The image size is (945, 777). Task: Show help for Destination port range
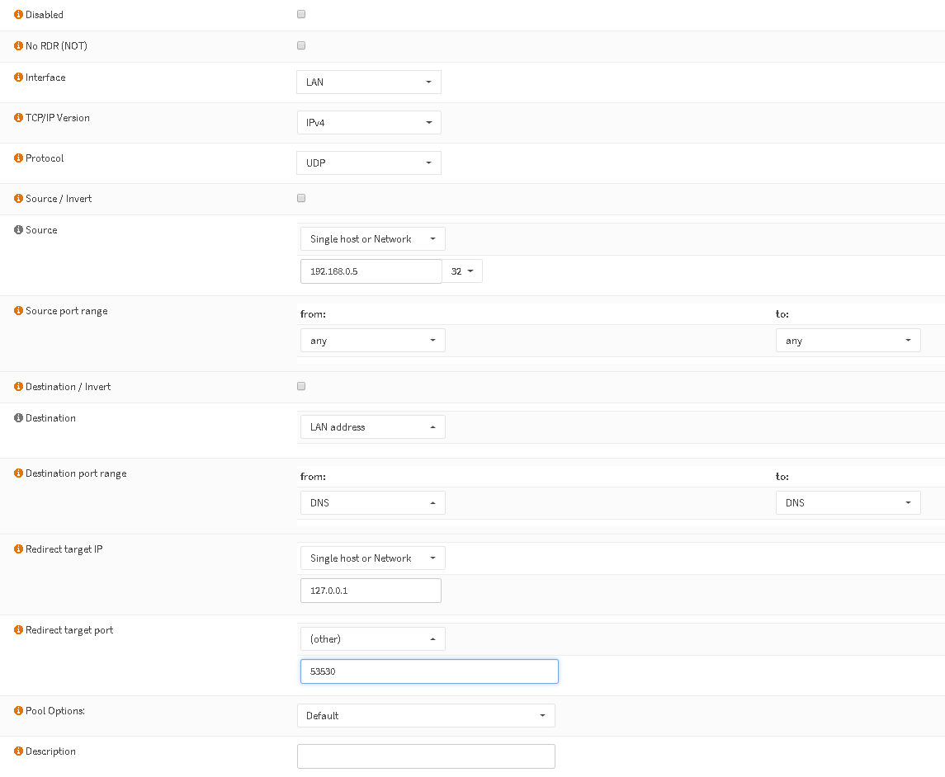(x=18, y=473)
